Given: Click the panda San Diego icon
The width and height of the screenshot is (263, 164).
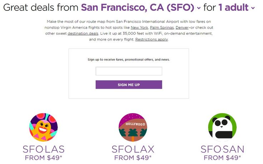Looking at the screenshot, I should pos(222,127).
